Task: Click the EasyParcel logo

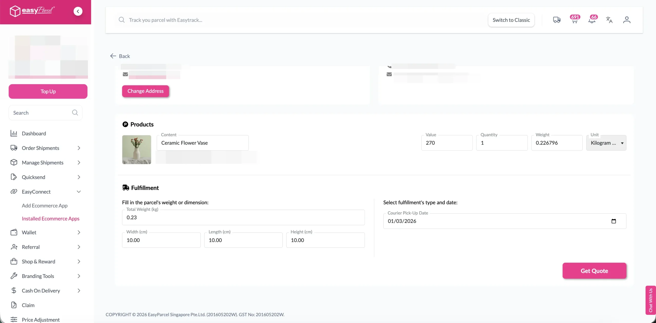Action: coord(32,11)
